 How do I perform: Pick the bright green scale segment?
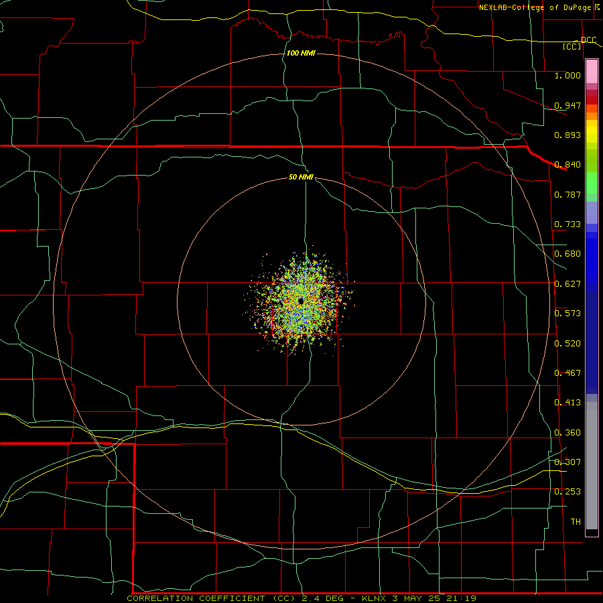click(x=592, y=183)
